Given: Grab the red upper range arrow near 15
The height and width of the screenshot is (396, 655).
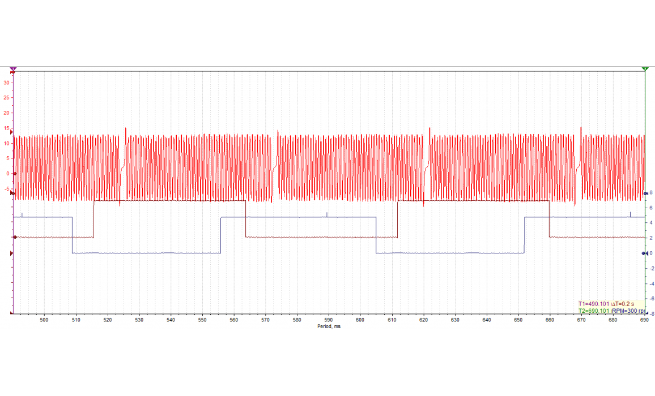Looking at the screenshot, I should (x=12, y=132).
